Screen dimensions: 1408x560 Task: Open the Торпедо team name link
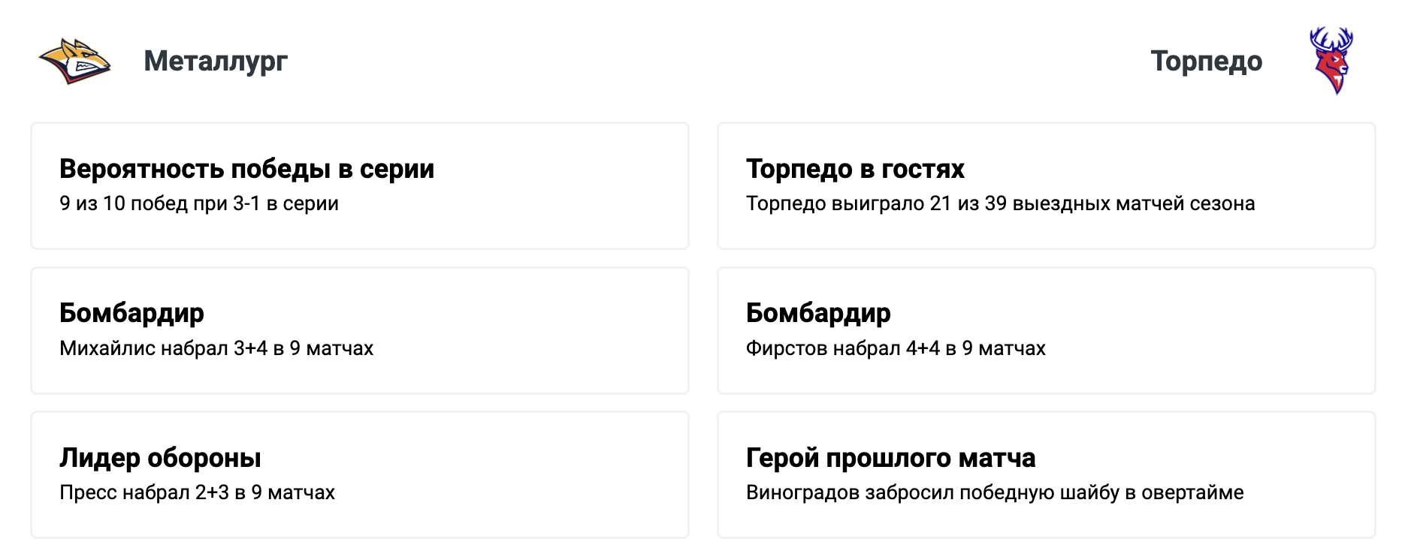[1206, 61]
